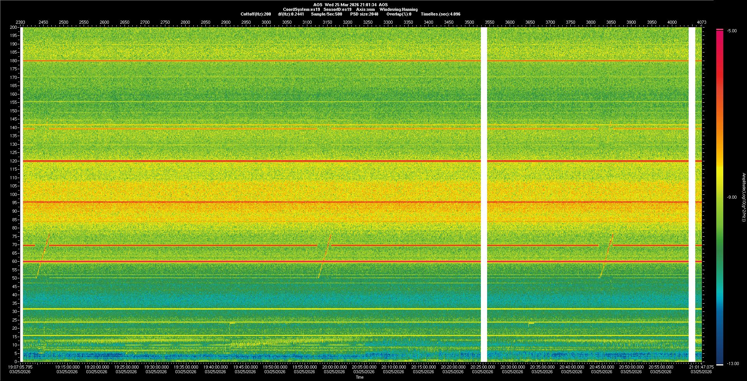Click the wide white data gap near 20:25
Screen dimensions: 747x381
click(484, 194)
